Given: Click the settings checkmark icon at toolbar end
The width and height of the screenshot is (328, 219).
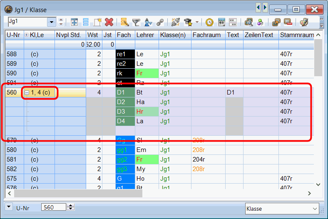Looking at the screenshot, I should 304,22.
